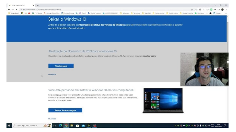Open the Nuvem bookmark
236x132 pixels.
click(x=217, y=13)
